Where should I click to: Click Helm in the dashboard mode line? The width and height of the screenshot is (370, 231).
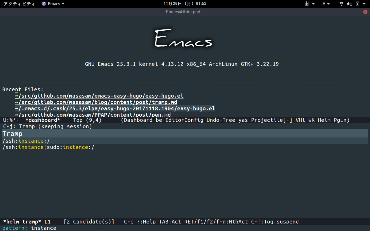pos(324,120)
